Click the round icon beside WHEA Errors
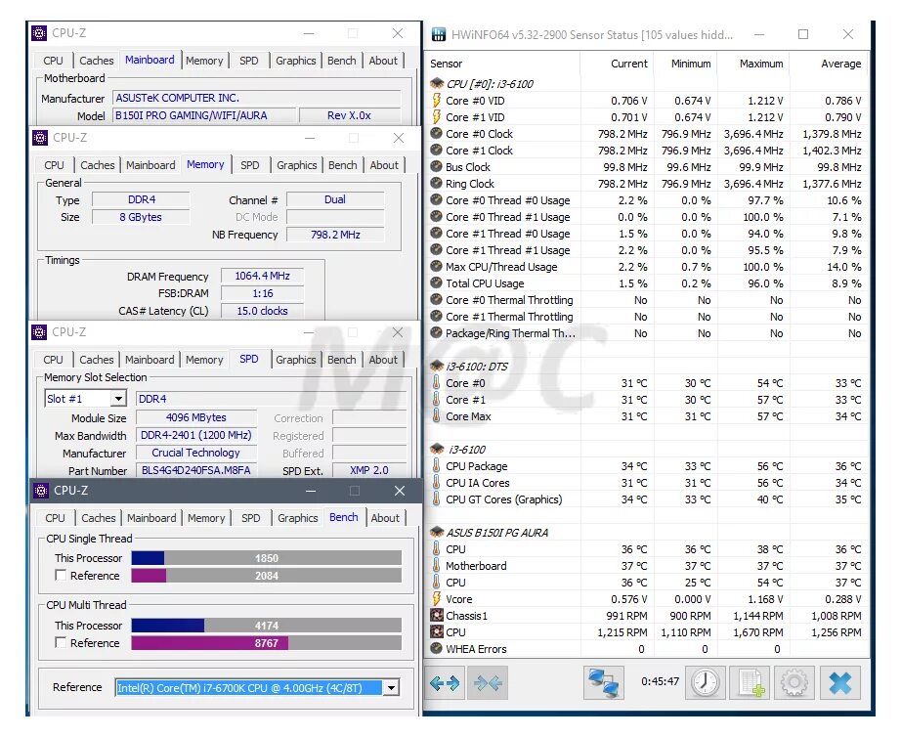The image size is (901, 737). (436, 649)
